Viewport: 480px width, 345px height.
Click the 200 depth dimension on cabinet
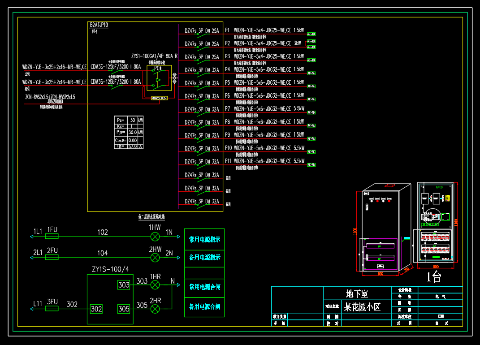click(406, 270)
